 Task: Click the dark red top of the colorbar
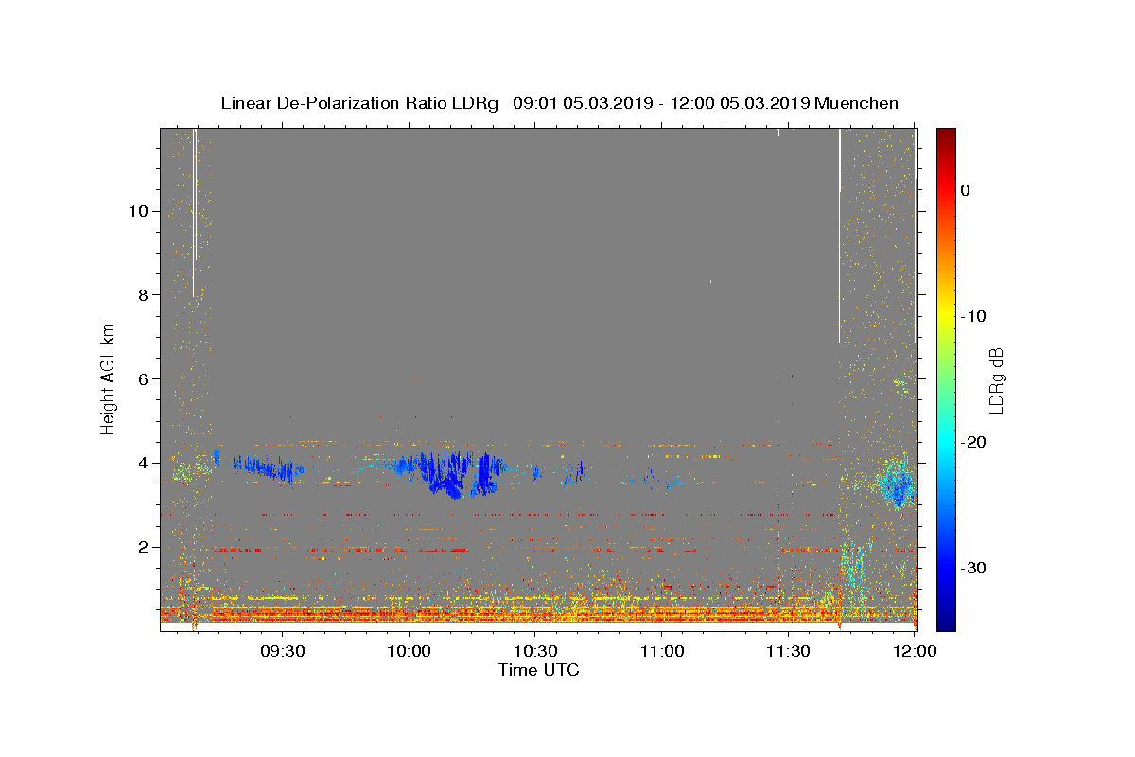(x=946, y=134)
